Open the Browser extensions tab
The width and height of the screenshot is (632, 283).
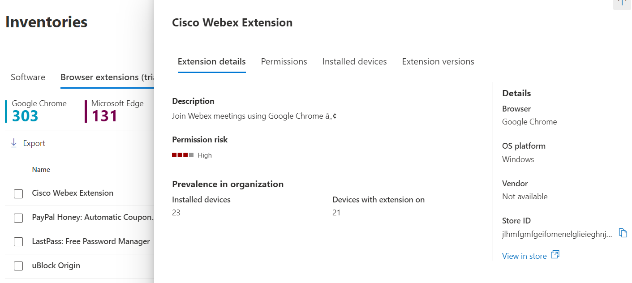(x=107, y=77)
